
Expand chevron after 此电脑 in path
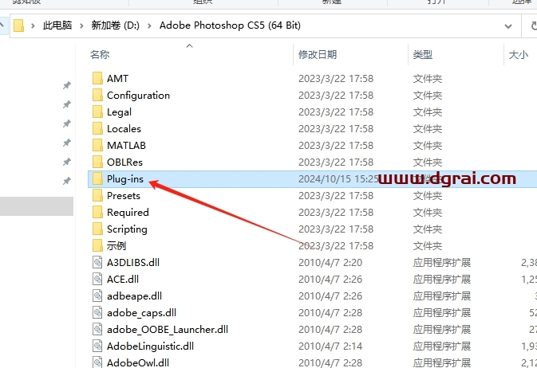click(x=81, y=25)
